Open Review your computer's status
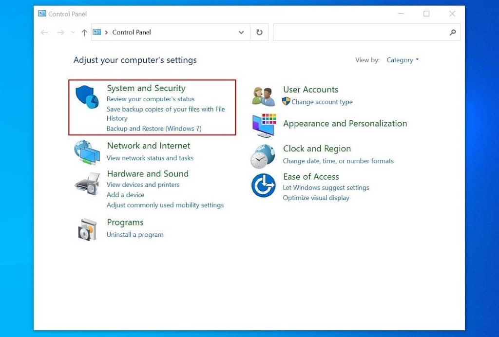This screenshot has width=499, height=337. point(151,99)
